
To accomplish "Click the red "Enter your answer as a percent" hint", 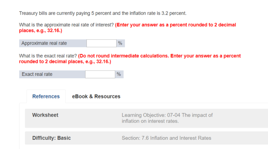I will (x=175, y=25).
